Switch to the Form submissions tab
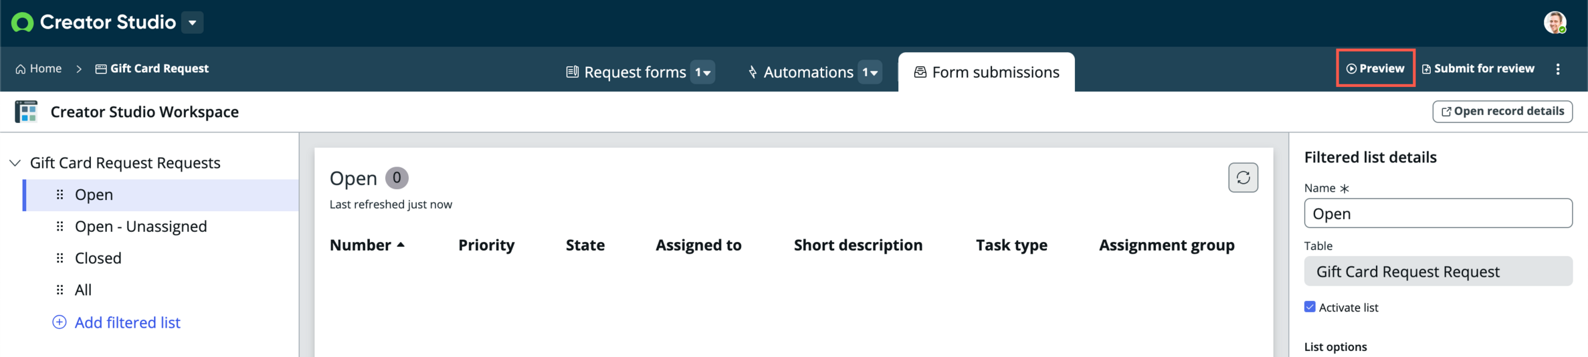 tap(987, 72)
